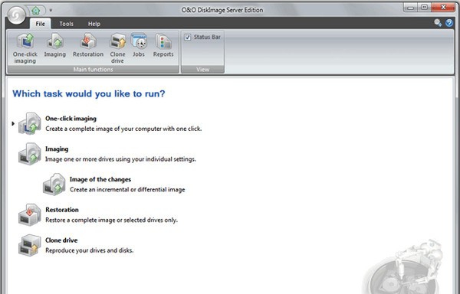
Task: Click the blue Help question-mark icon
Action: [449, 22]
